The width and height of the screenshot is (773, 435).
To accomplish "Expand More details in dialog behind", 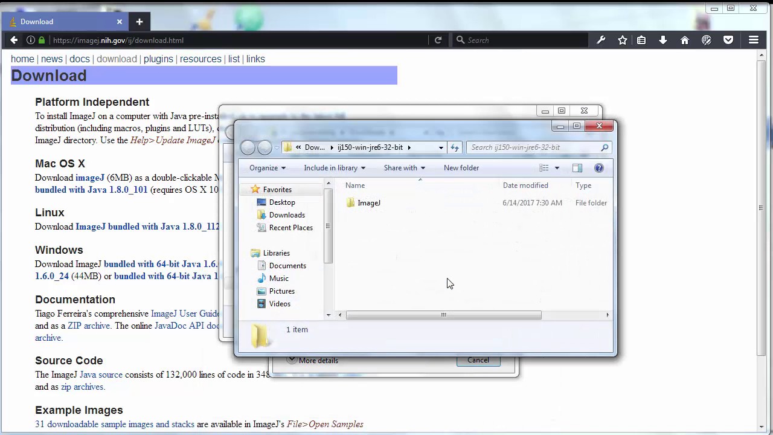I will coord(312,360).
